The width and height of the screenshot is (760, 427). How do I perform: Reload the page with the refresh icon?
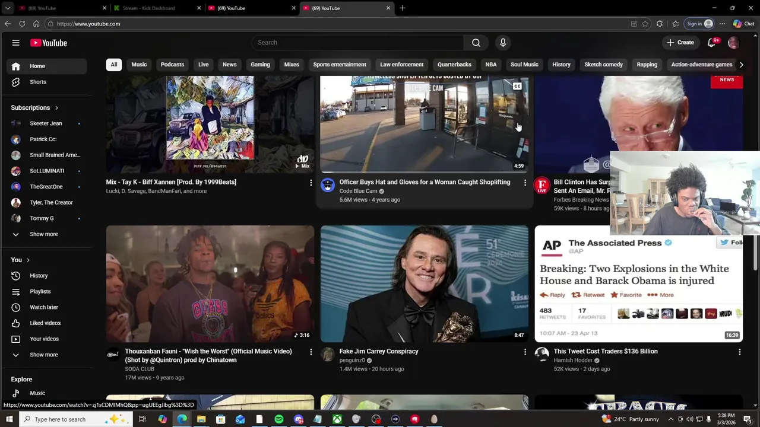[22, 24]
